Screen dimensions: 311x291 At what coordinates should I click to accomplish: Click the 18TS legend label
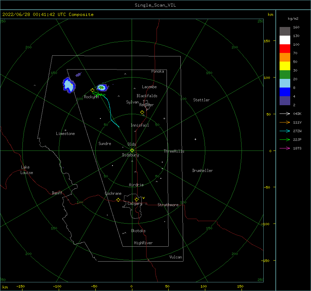click(x=297, y=148)
